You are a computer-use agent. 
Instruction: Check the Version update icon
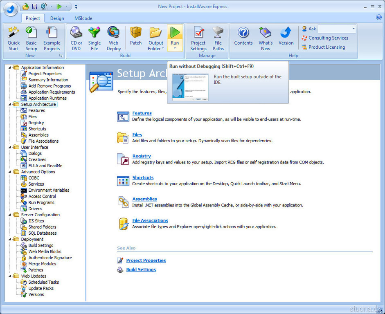pos(286,32)
